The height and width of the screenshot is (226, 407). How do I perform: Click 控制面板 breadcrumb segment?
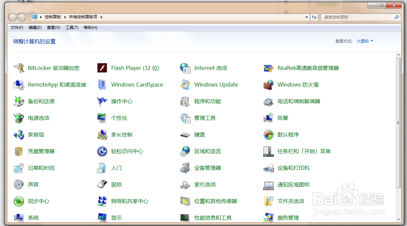tap(53, 17)
